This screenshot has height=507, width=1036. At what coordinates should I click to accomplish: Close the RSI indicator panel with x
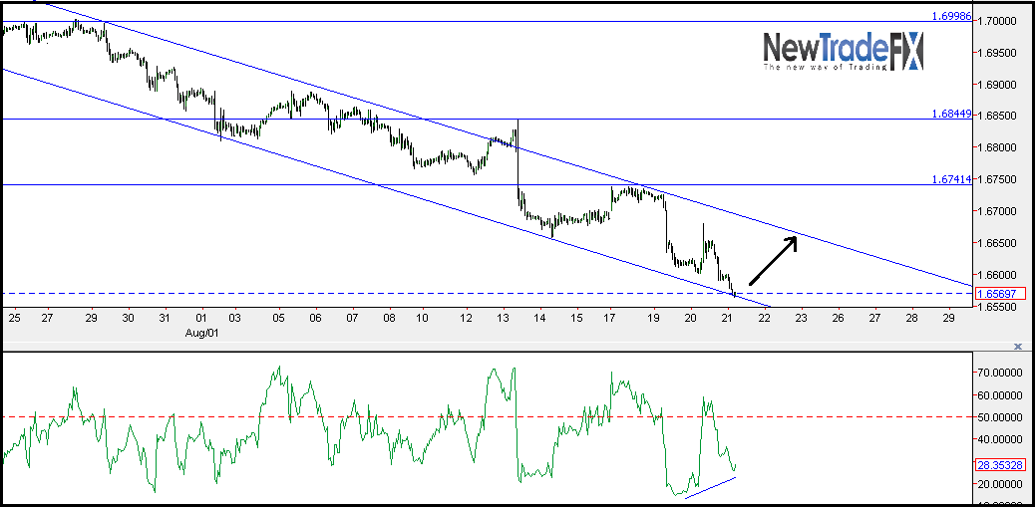click(x=1018, y=346)
